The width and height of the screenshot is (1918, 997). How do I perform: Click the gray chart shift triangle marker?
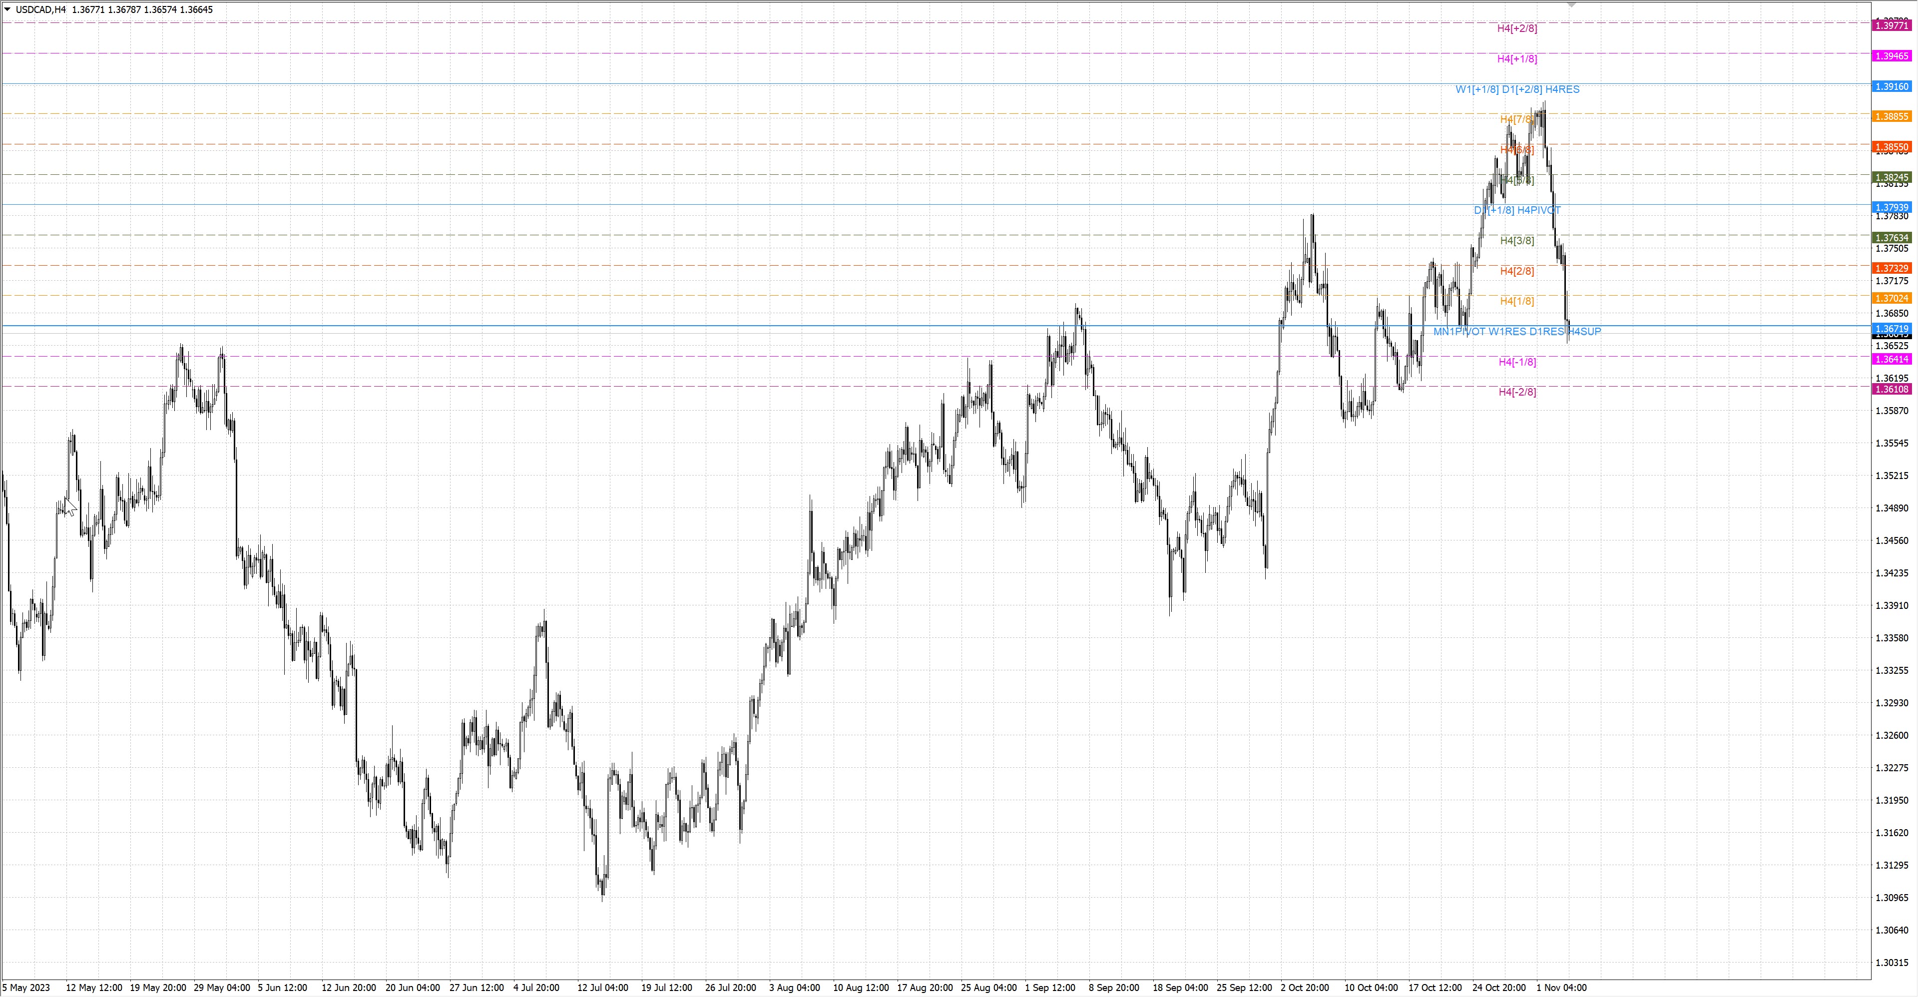[1572, 5]
